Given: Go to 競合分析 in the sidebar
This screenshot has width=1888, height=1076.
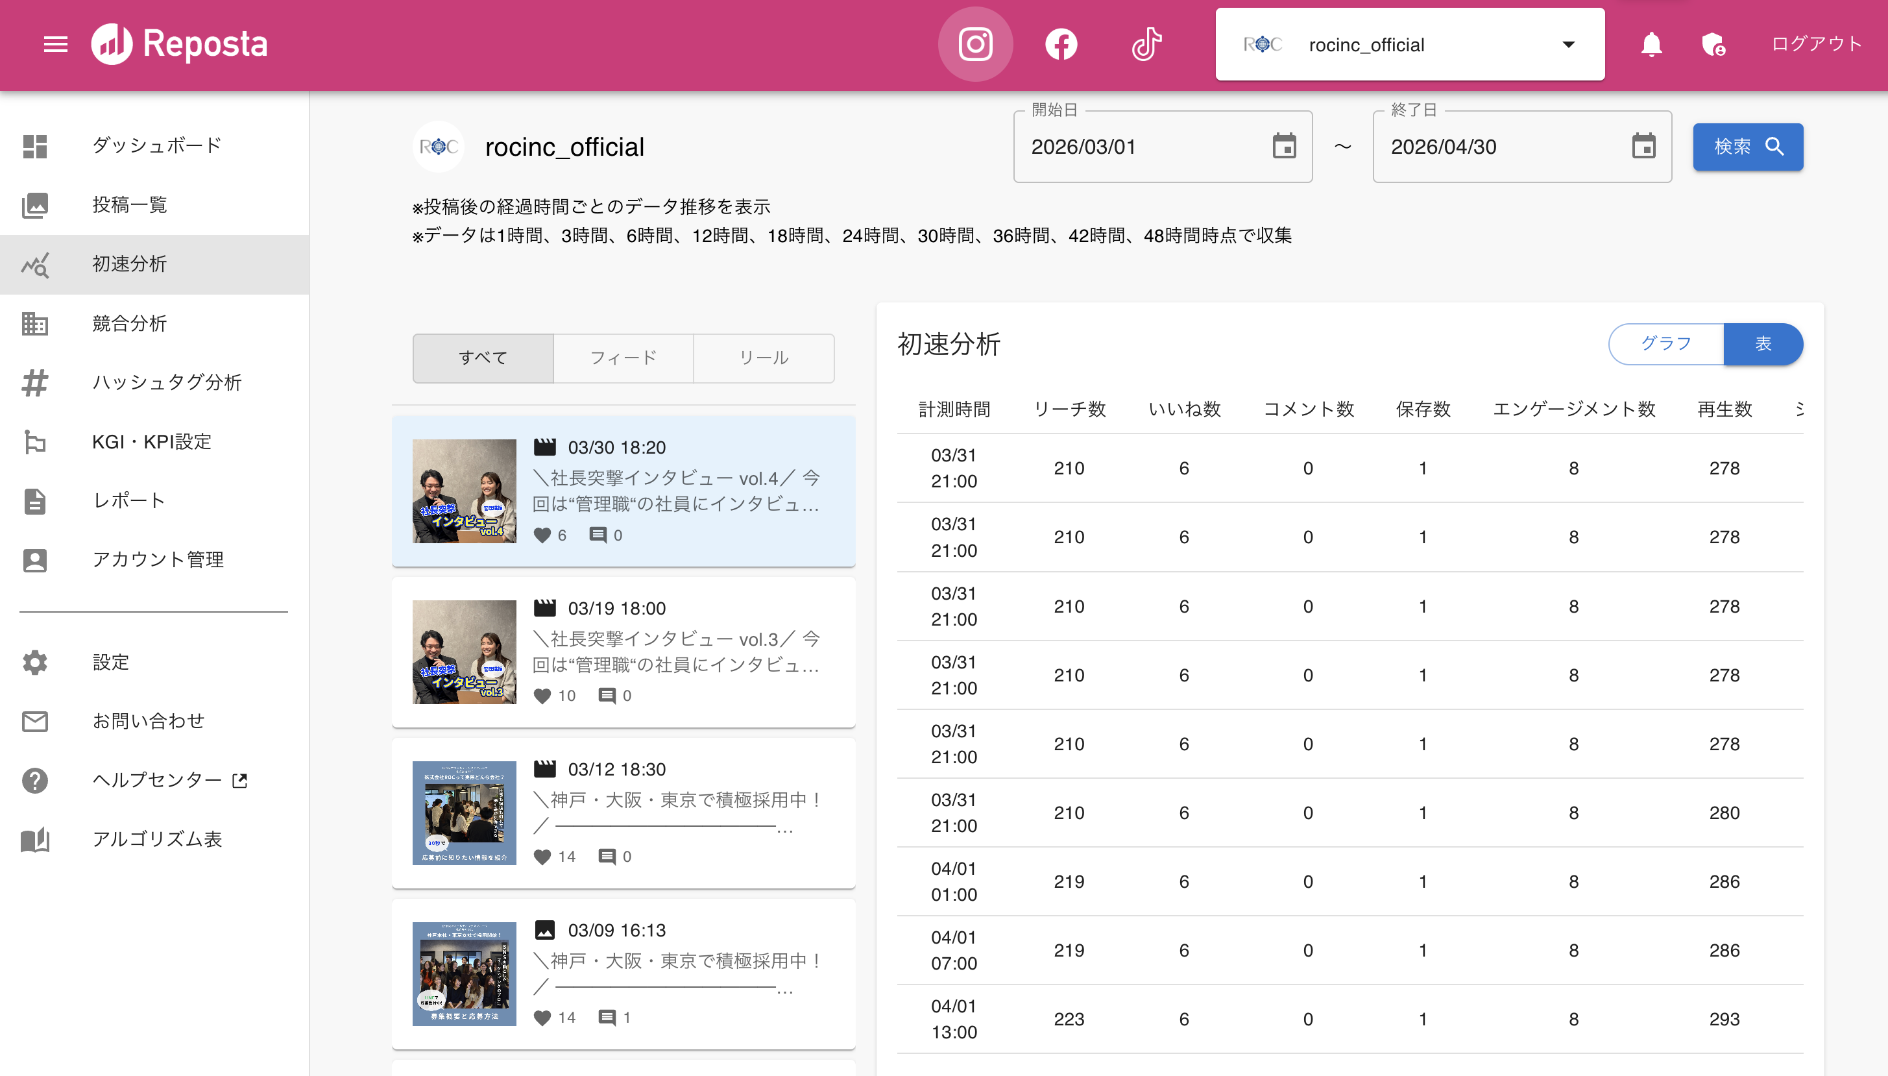Looking at the screenshot, I should click(x=129, y=323).
